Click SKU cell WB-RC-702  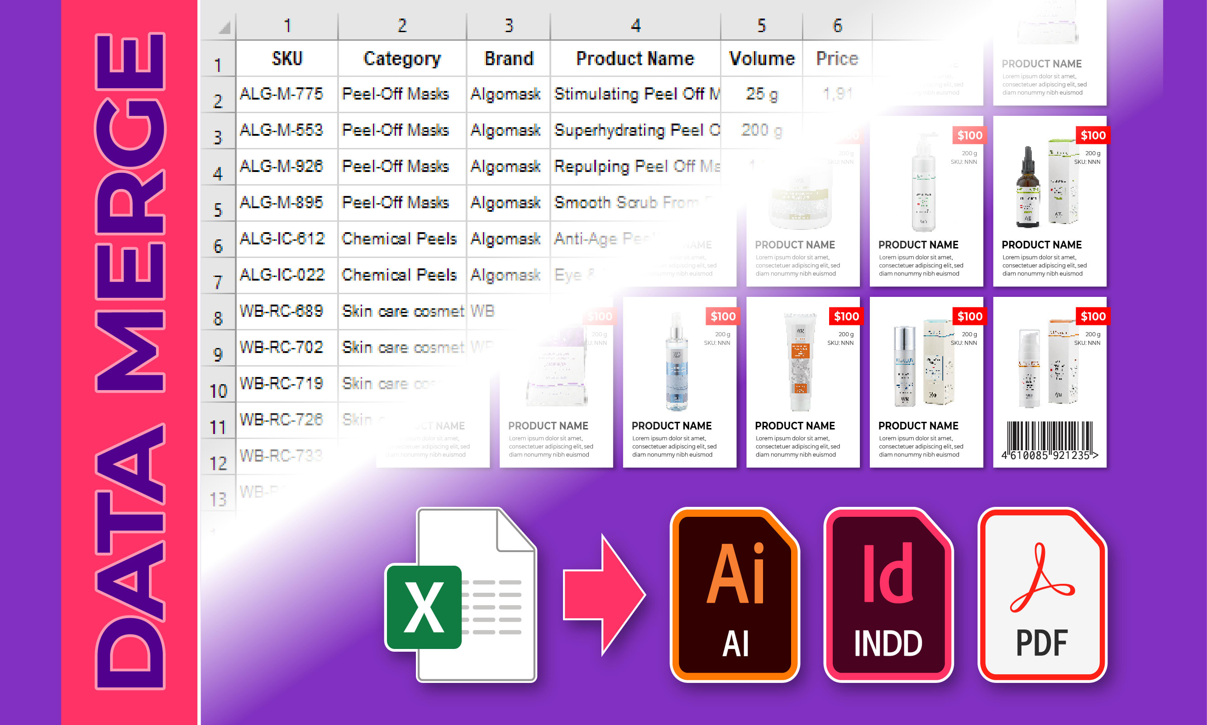coord(282,348)
